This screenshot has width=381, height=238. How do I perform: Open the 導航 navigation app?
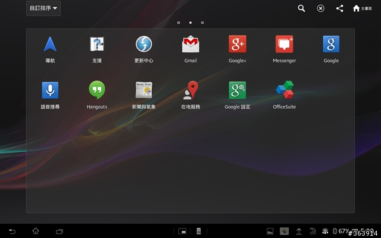pyautogui.click(x=50, y=49)
